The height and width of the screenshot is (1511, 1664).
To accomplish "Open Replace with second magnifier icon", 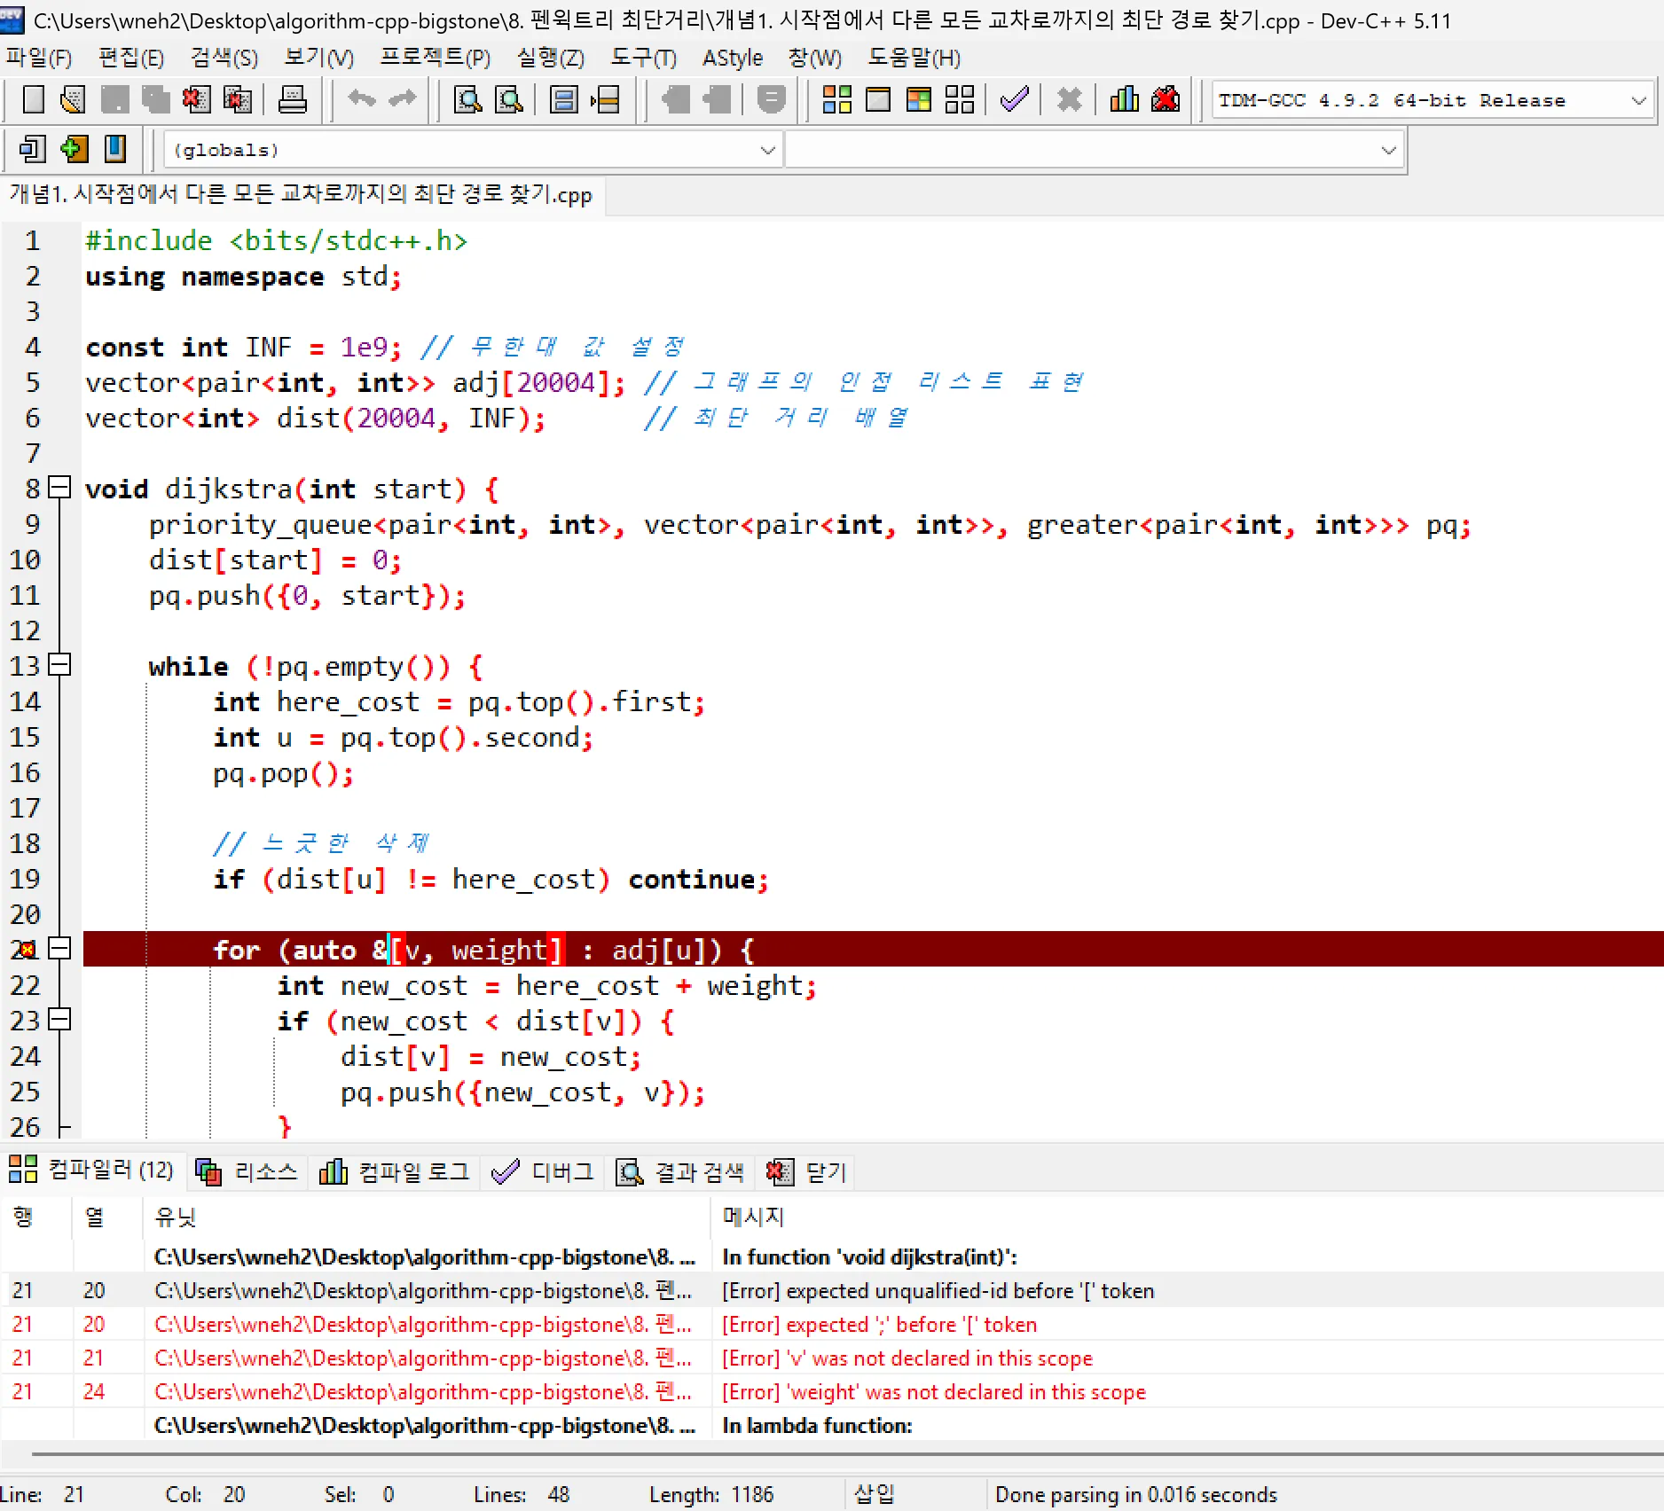I will click(508, 99).
